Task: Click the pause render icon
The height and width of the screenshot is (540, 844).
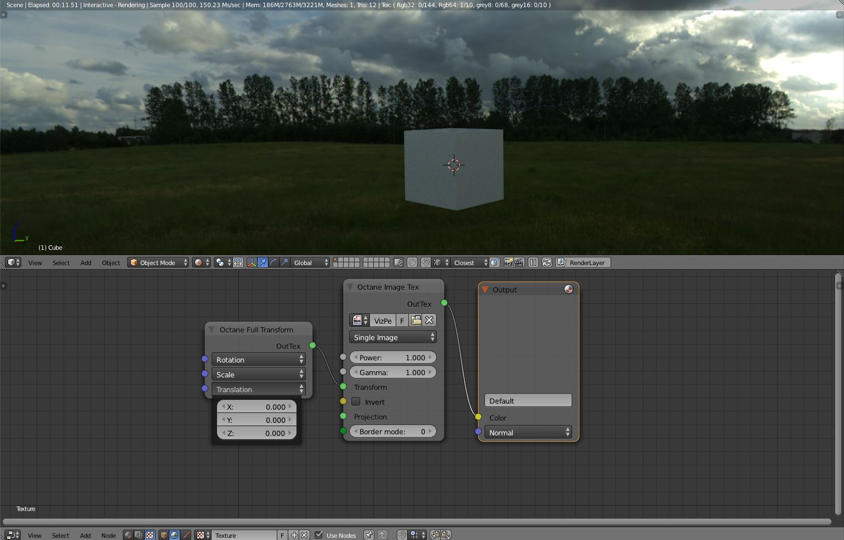Action: [x=533, y=263]
